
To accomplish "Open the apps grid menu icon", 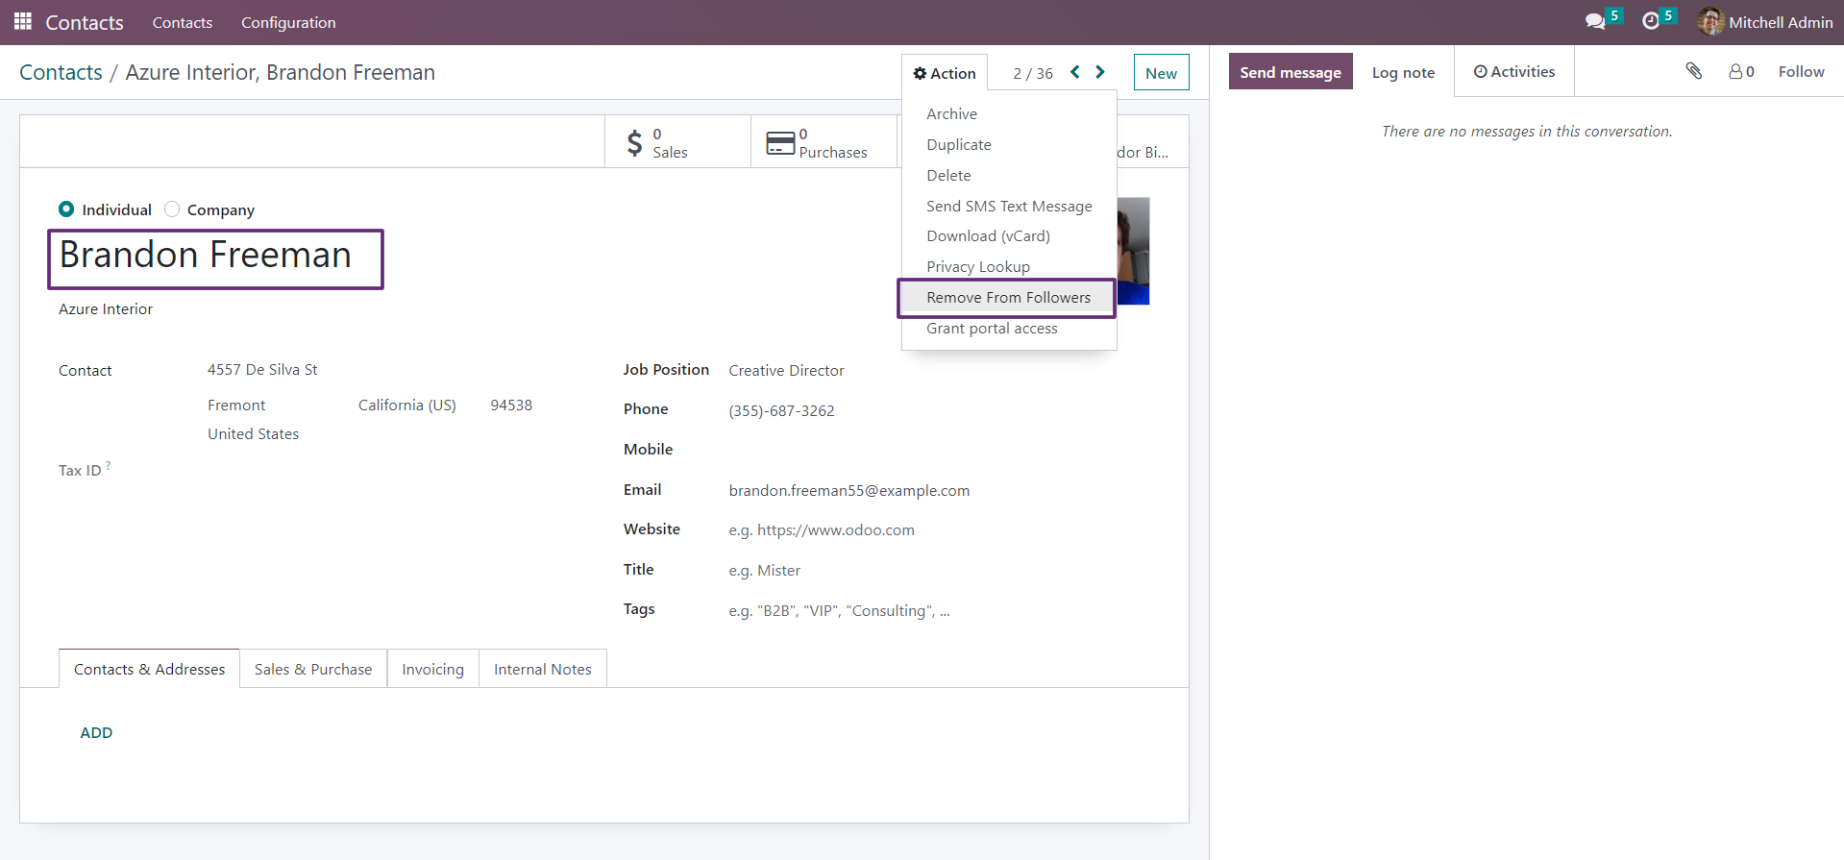I will click(x=23, y=21).
